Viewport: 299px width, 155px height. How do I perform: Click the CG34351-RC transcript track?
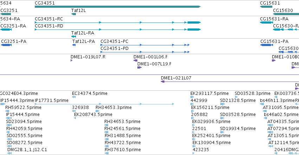tap(118, 22)
